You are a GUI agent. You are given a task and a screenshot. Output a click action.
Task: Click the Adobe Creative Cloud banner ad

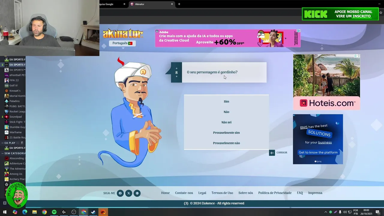(x=228, y=38)
